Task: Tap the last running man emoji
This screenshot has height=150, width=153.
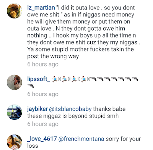Action: (x=84, y=79)
